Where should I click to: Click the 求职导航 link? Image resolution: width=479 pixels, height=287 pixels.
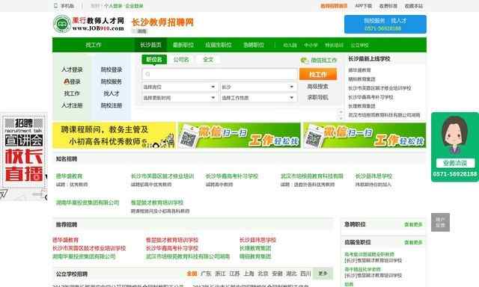pyautogui.click(x=317, y=98)
